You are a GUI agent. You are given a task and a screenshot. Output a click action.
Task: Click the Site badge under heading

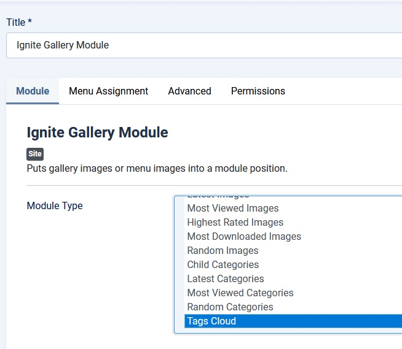35,154
